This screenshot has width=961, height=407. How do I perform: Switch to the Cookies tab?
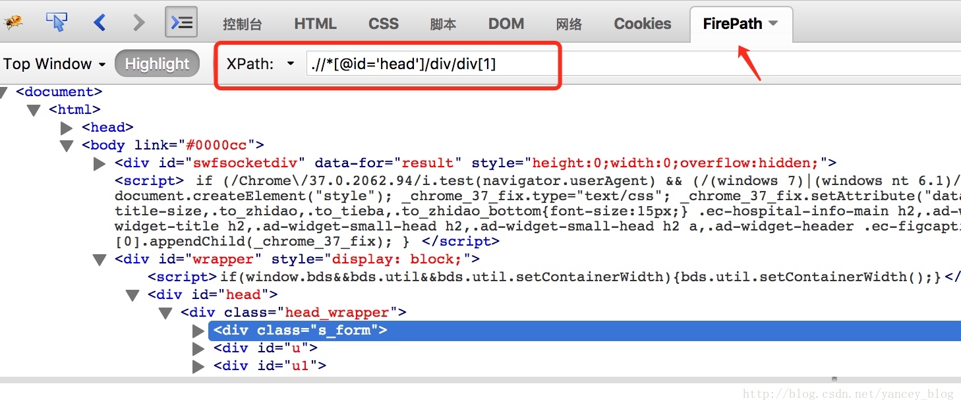pyautogui.click(x=643, y=24)
